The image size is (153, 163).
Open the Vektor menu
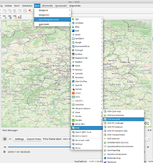(x=8, y=6)
